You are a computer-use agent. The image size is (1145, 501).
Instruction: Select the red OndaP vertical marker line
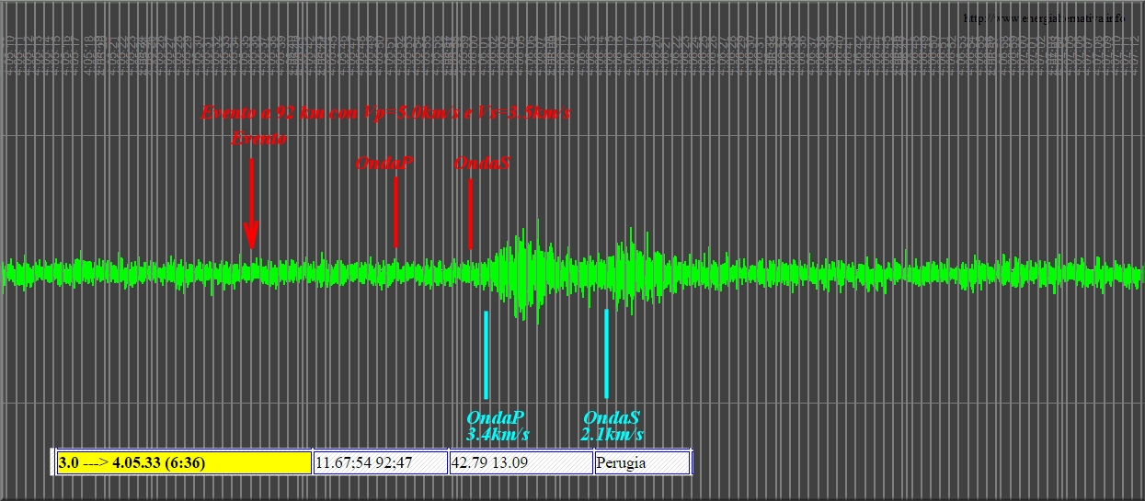(395, 211)
